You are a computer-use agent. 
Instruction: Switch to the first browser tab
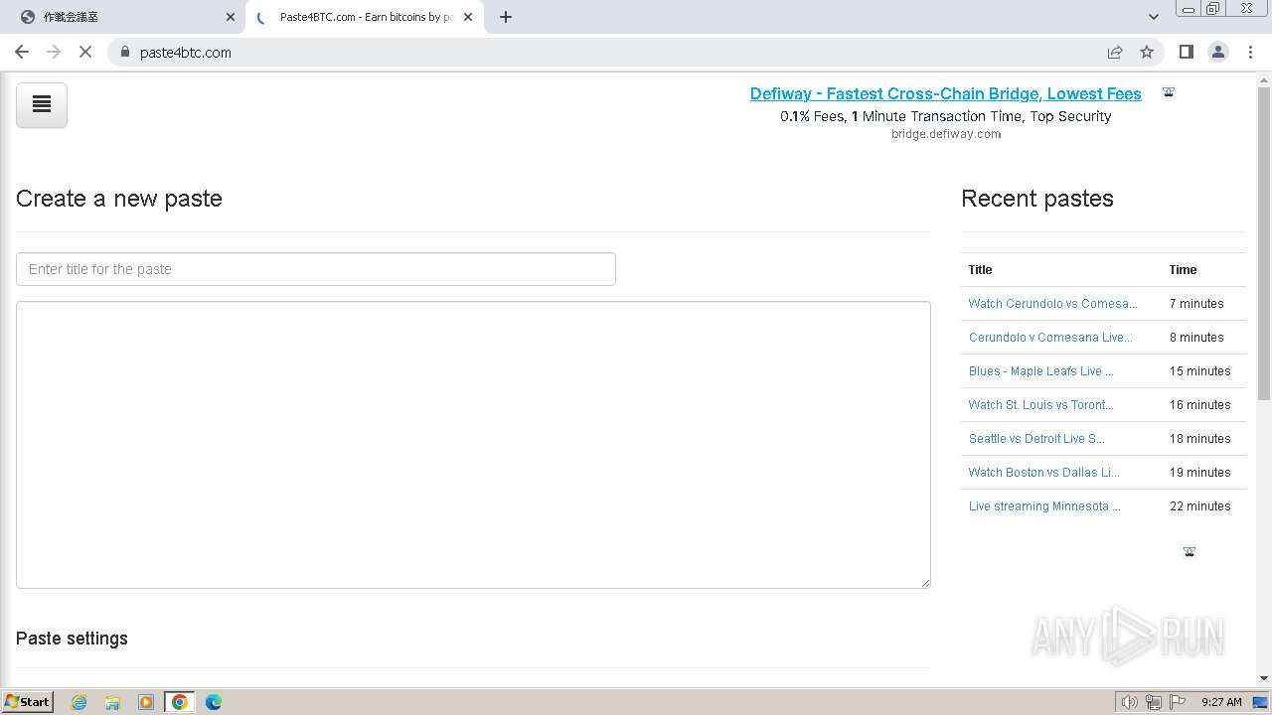[124, 17]
